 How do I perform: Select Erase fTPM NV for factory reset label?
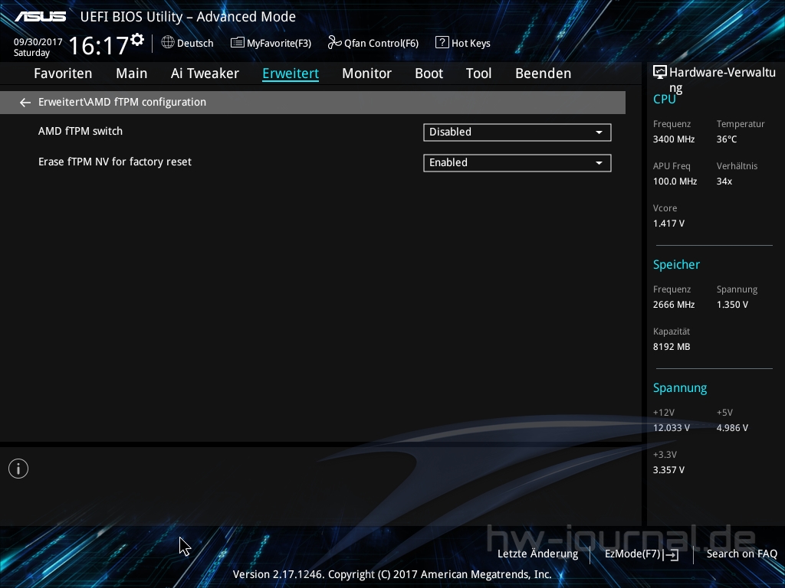pos(115,162)
